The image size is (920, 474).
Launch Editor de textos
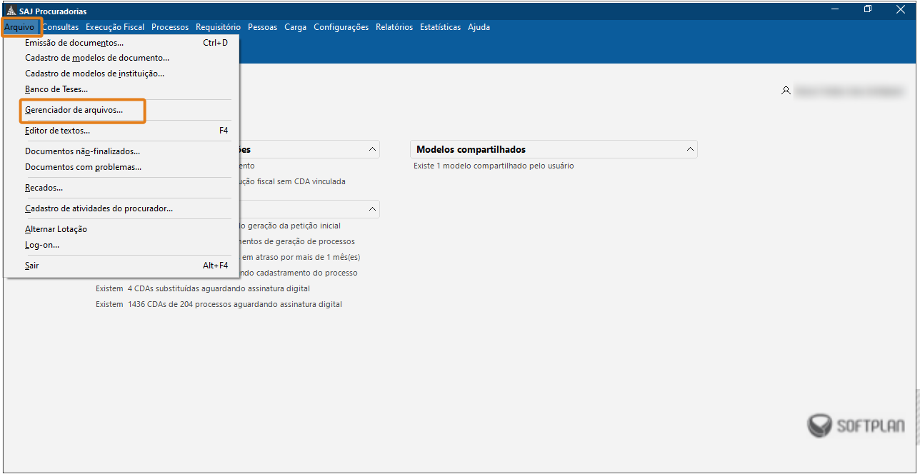click(x=57, y=131)
